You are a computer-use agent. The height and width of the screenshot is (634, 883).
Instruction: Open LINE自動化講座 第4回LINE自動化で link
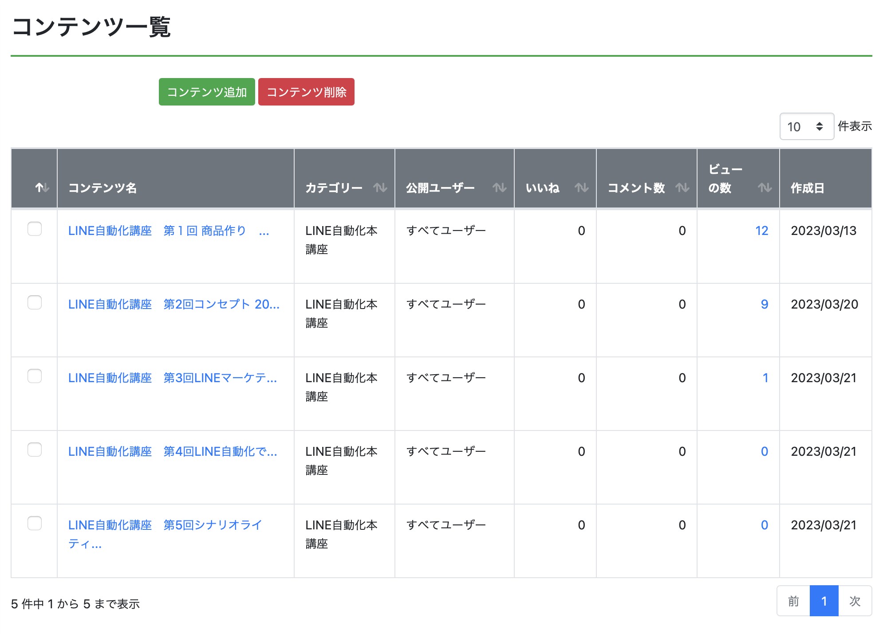pyautogui.click(x=173, y=451)
